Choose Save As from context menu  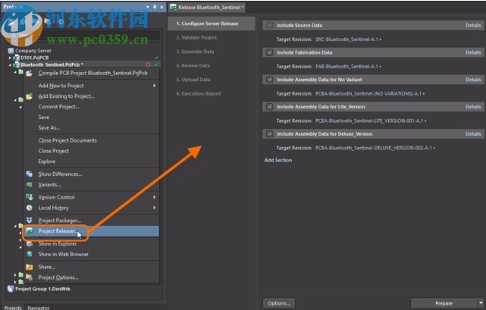pos(49,127)
